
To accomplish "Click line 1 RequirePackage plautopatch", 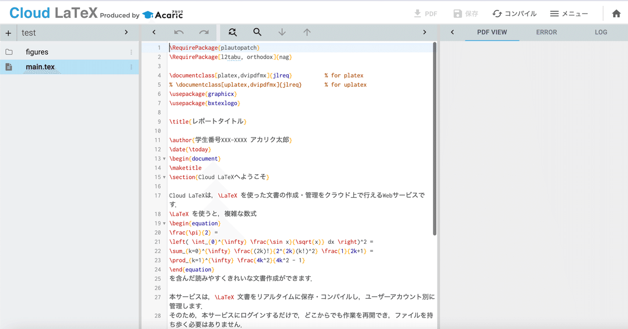I will [214, 48].
